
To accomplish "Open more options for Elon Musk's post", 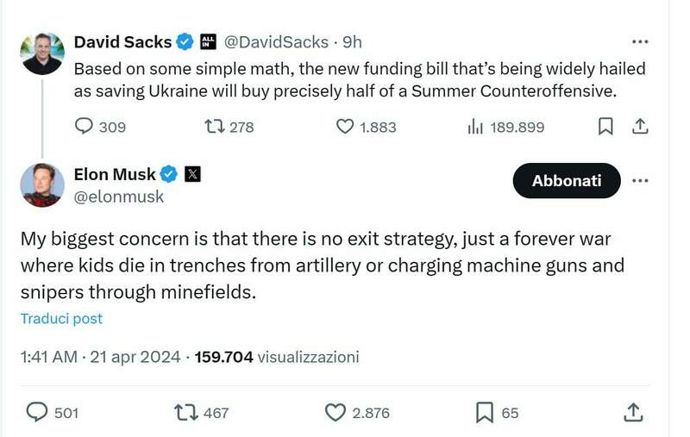I will click(639, 181).
